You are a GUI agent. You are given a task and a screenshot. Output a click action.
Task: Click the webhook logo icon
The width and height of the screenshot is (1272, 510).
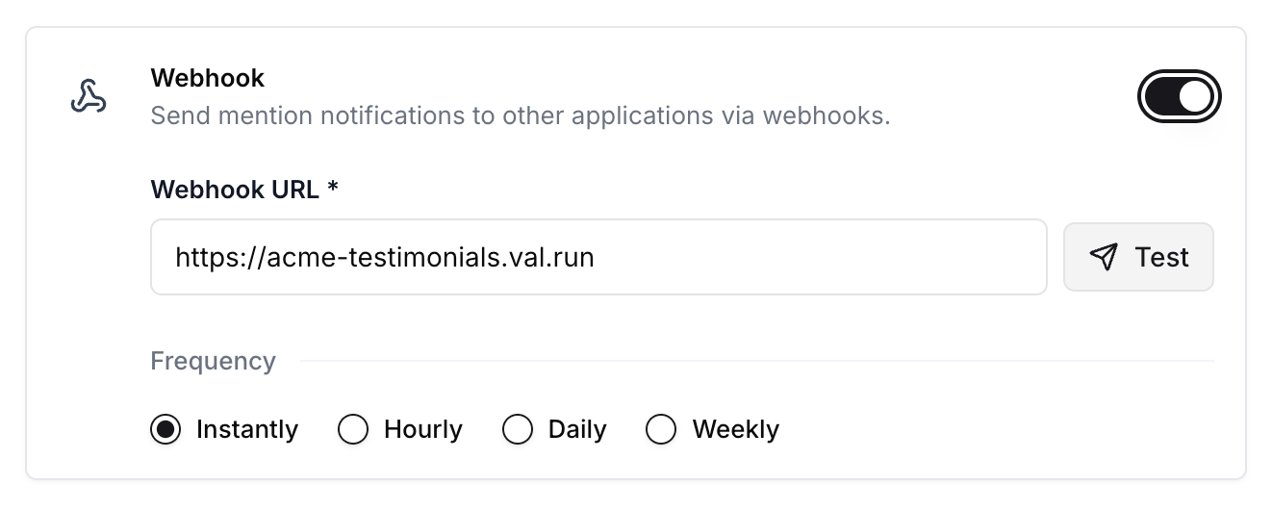coord(89,97)
